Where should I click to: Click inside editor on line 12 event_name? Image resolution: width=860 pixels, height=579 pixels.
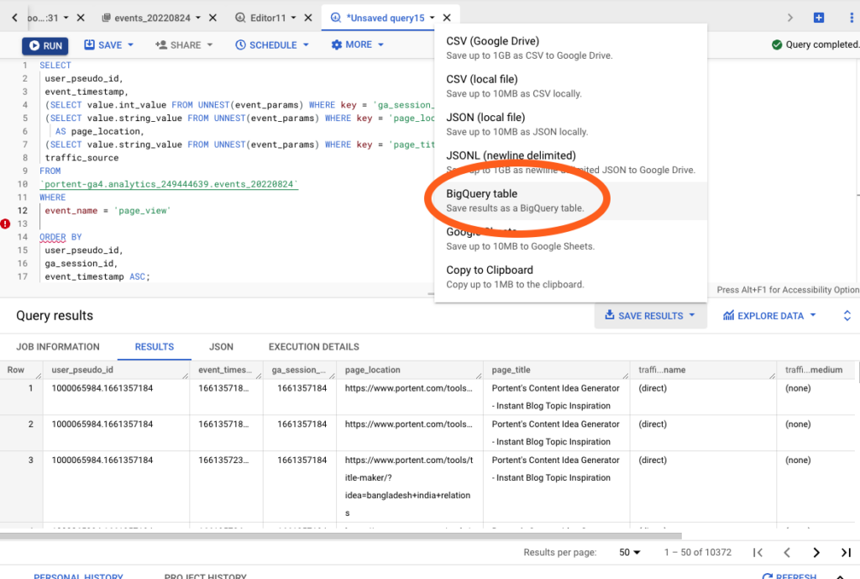[71, 210]
